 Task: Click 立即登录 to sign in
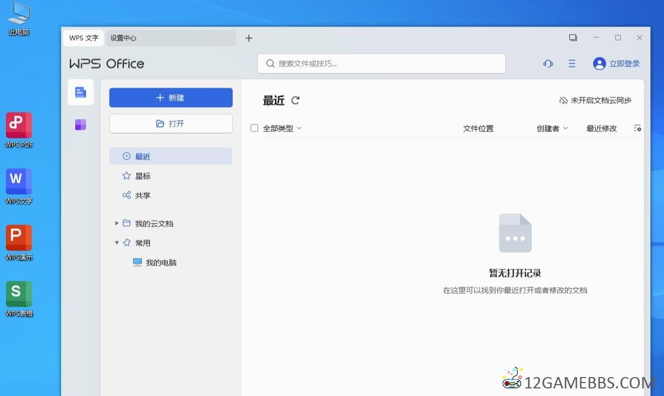tap(624, 64)
